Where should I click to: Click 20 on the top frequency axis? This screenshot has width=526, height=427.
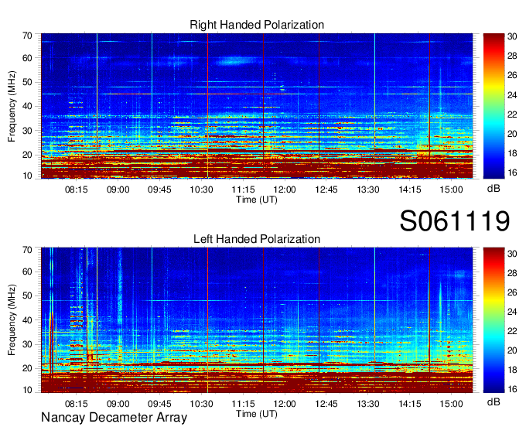click(27, 155)
